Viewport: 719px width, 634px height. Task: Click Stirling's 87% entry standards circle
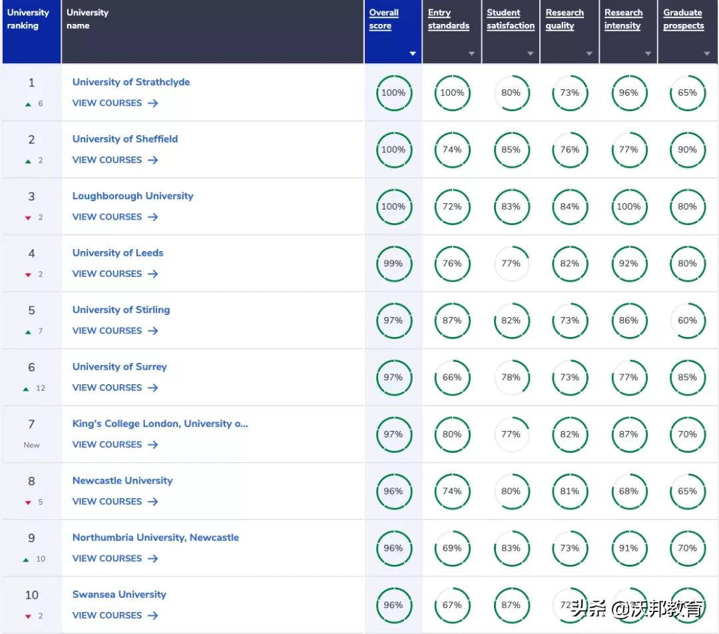click(x=452, y=320)
